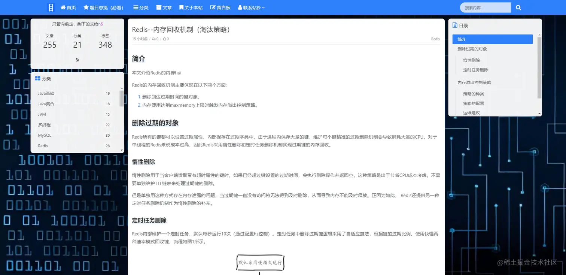Image resolution: width=566 pixels, height=275 pixels.
Task: Click the comment bubble icon under the title
Action: 154,39
